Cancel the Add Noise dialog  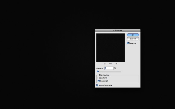pyautogui.click(x=133, y=39)
